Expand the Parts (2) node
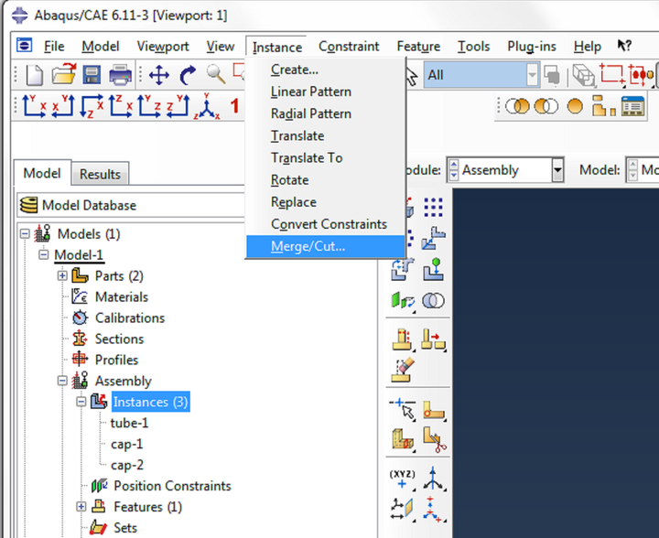The image size is (659, 538). (x=62, y=275)
